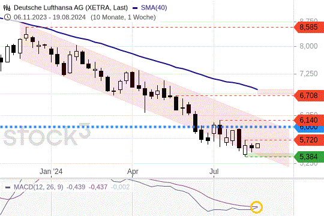Click the Jan '24 time axis label

(x=51, y=172)
